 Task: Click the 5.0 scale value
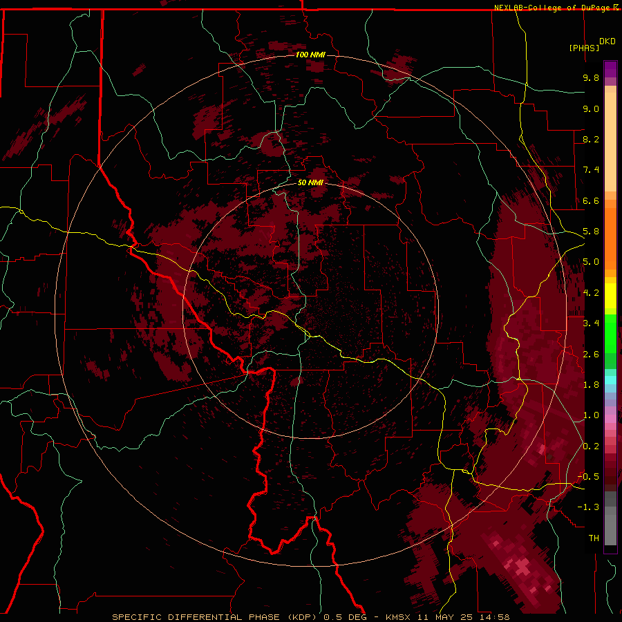click(x=591, y=262)
